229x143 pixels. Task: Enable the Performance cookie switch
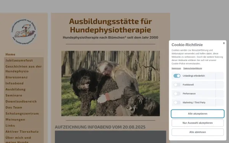pyautogui.click(x=177, y=93)
